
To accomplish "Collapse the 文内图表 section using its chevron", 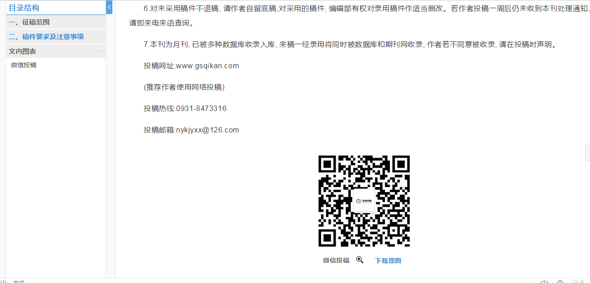I will pos(101,51).
